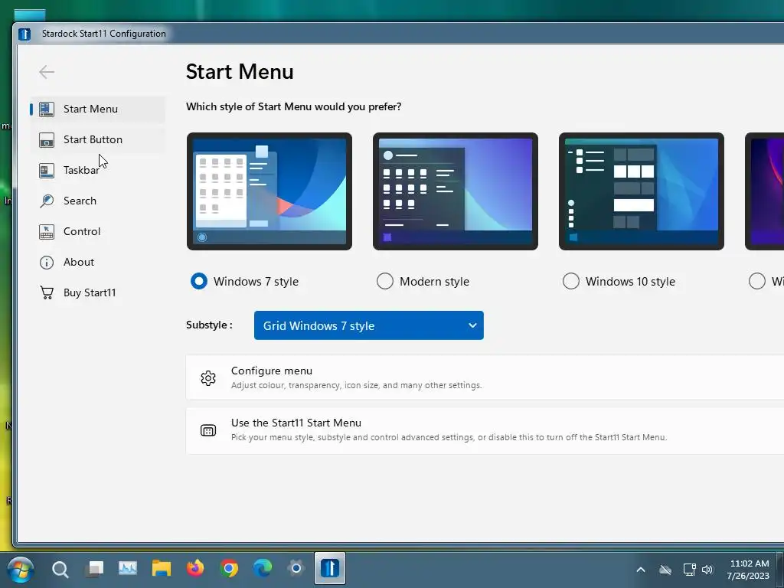Image resolution: width=784 pixels, height=588 pixels.
Task: Open the About sidebar section
Action: (97, 262)
